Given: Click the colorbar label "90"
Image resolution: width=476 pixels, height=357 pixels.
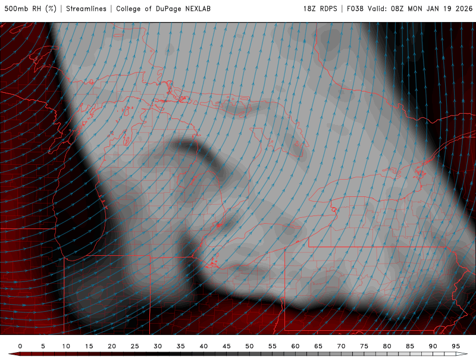Looking at the screenshot, I should click(x=433, y=346).
